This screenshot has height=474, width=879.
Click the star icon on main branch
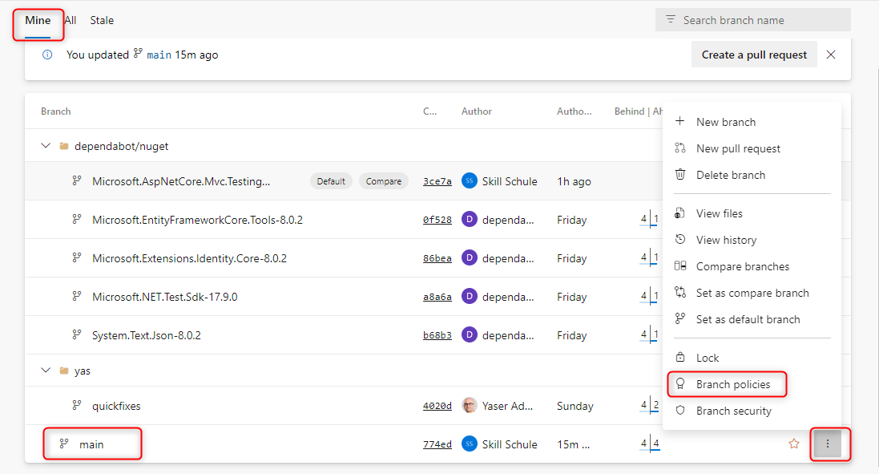(x=794, y=444)
